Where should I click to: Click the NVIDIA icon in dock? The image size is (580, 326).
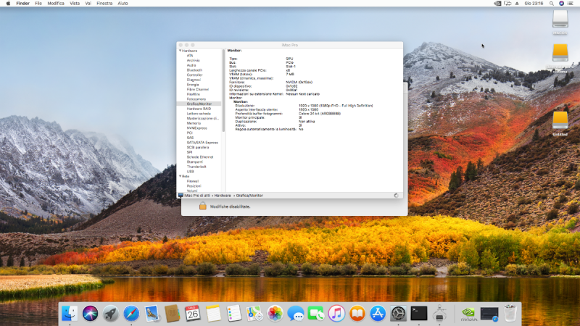(x=468, y=313)
